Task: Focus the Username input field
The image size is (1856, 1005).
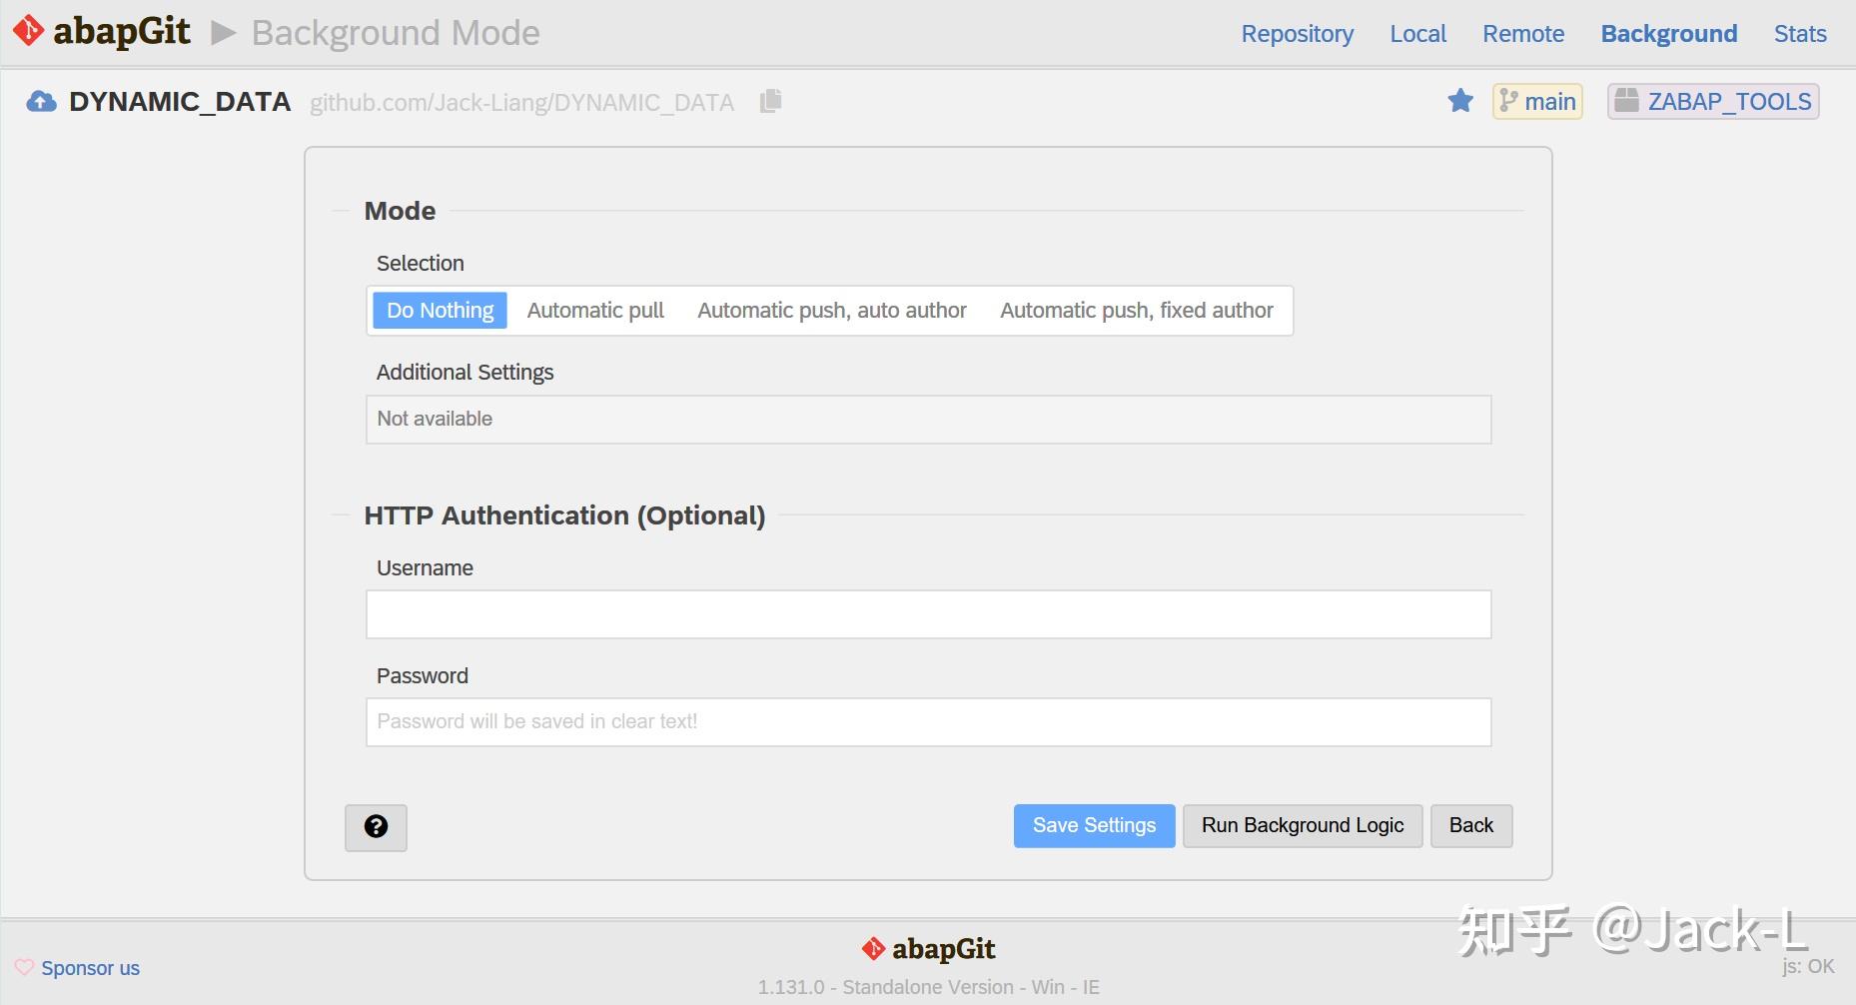Action: [928, 614]
